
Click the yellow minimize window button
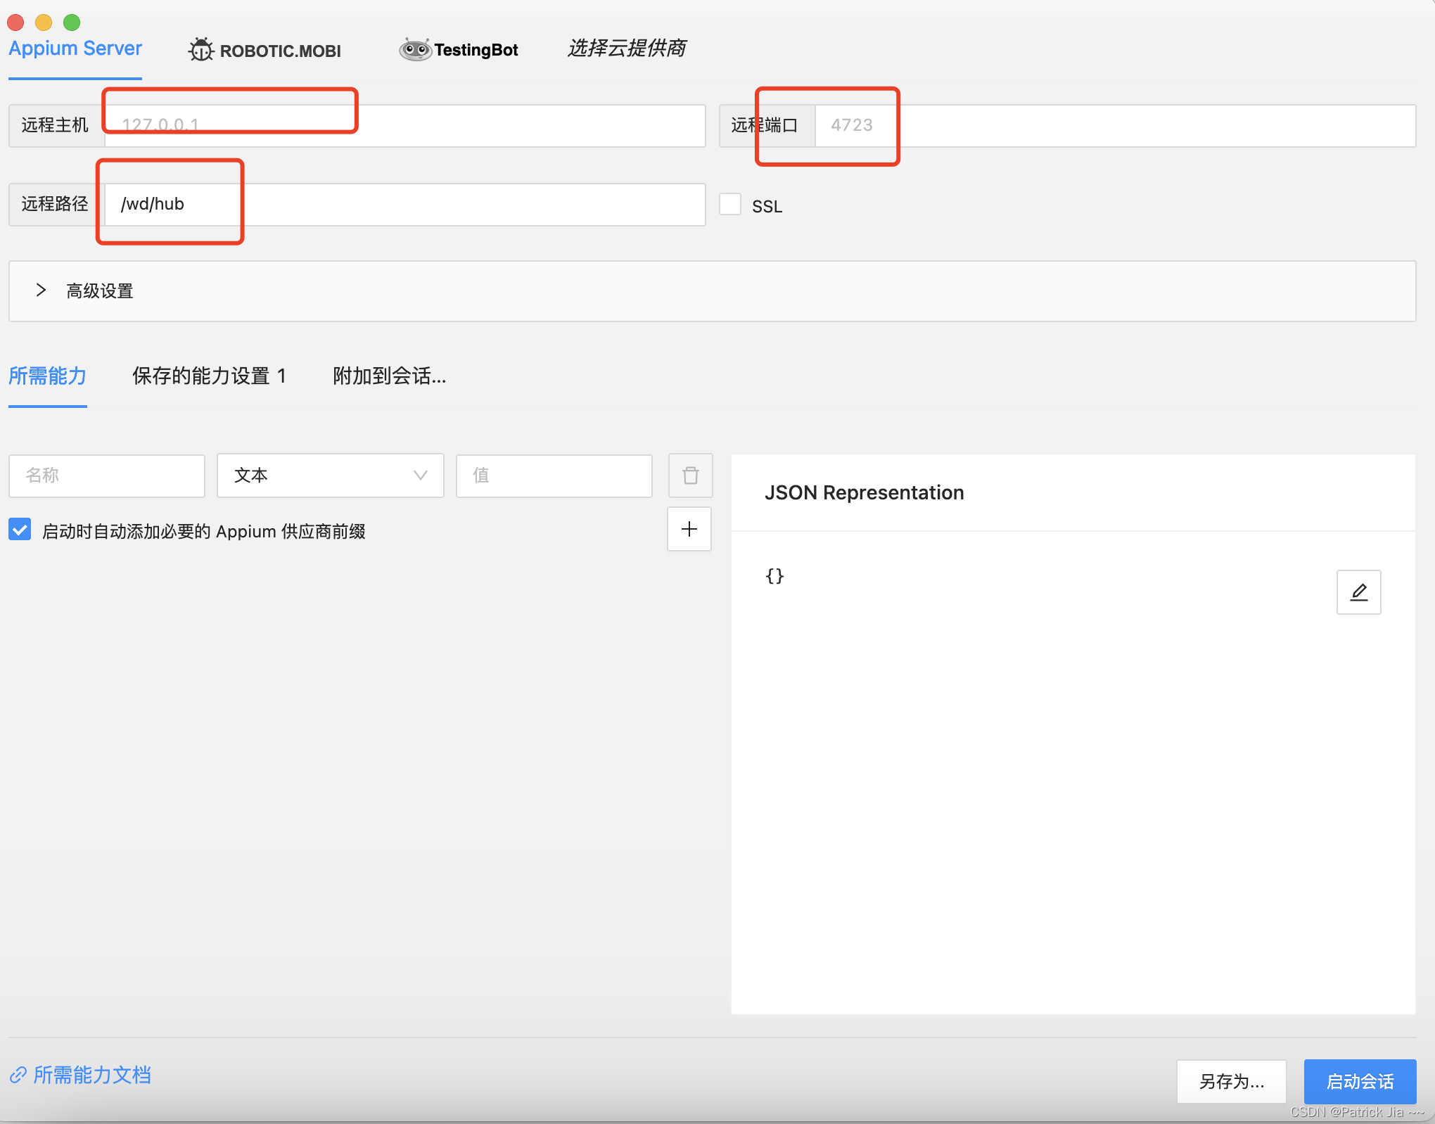pos(44,23)
